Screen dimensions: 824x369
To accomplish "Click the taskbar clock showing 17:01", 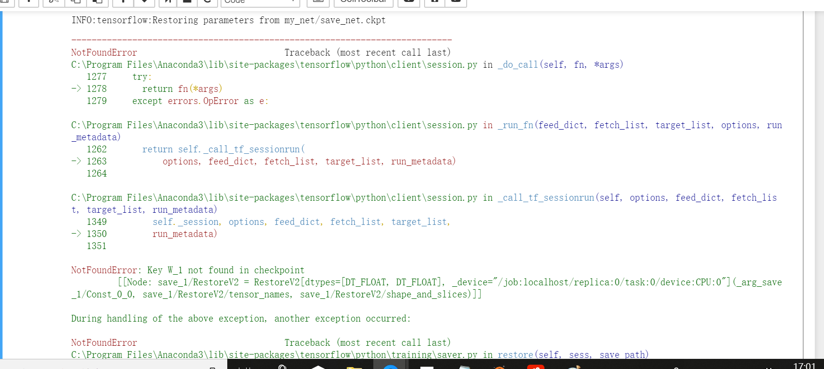I will [x=805, y=365].
